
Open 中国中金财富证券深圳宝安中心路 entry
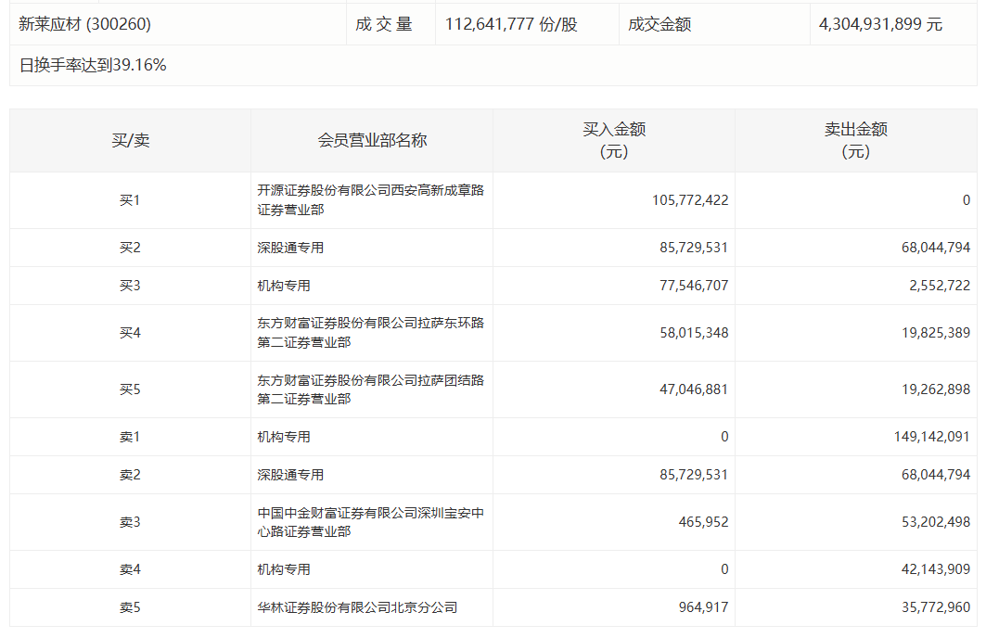pos(370,522)
